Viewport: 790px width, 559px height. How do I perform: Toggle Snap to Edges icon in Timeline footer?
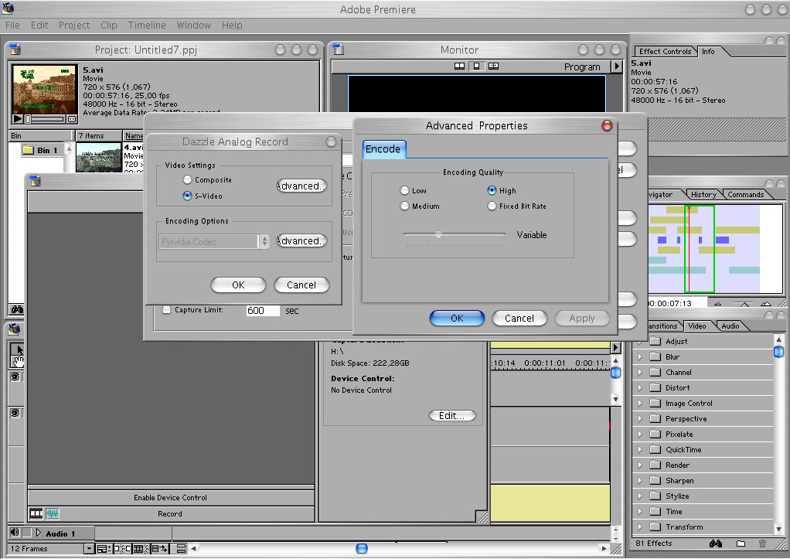point(122,548)
